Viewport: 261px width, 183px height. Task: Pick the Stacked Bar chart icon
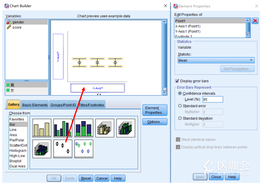point(84,128)
